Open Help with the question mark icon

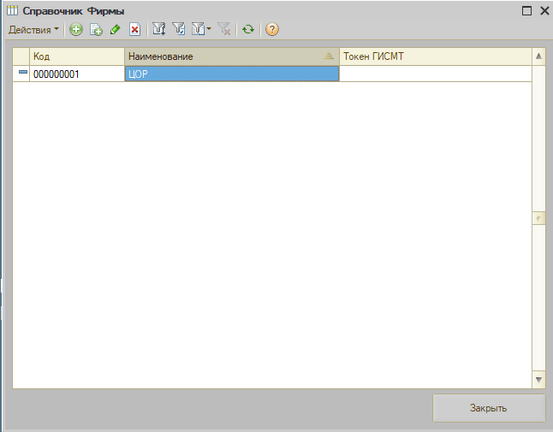[272, 30]
